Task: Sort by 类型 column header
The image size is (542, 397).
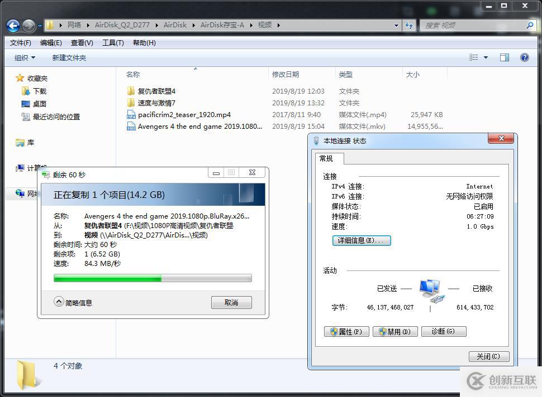Action: coord(346,75)
